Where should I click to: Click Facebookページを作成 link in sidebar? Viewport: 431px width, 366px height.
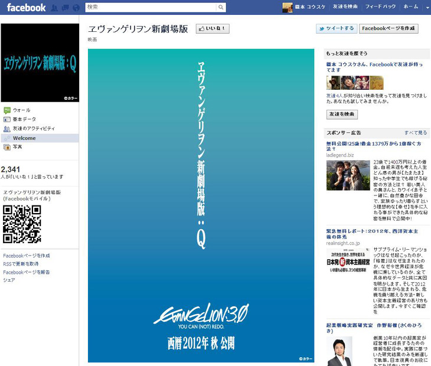27,256
